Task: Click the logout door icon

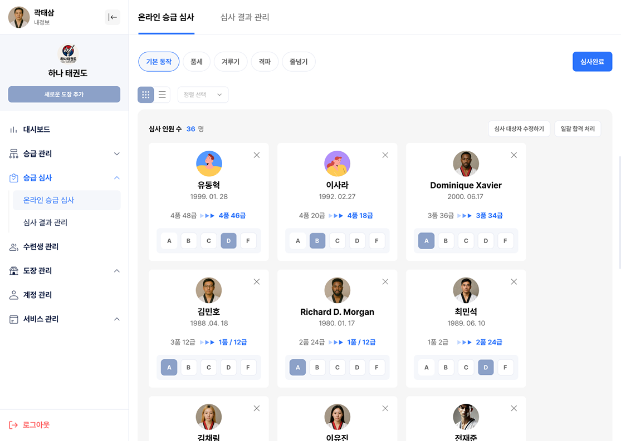Action: pyautogui.click(x=13, y=425)
